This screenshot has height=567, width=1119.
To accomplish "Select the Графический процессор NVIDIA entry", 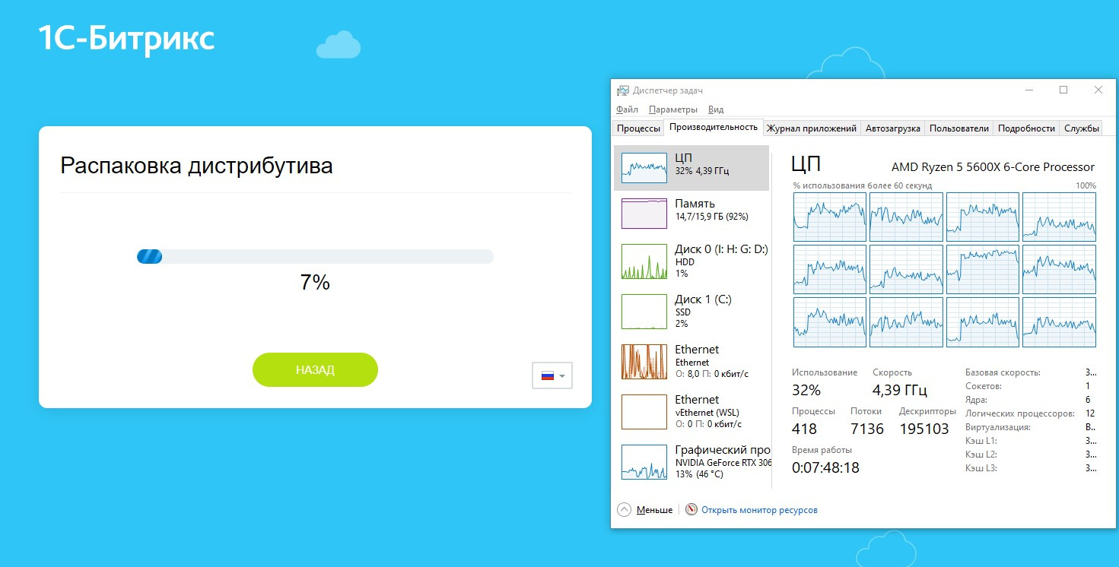I will point(691,462).
